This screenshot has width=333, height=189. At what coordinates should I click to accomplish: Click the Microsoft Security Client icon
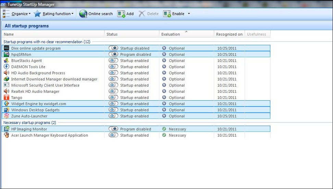tap(7, 85)
